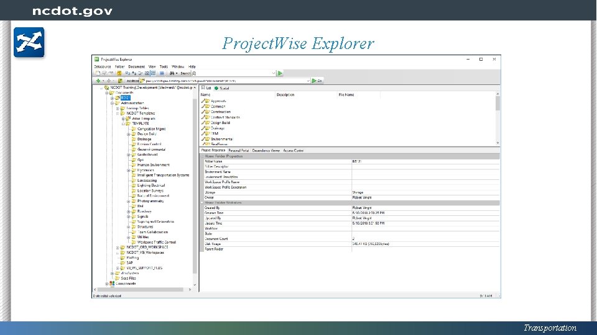Viewport: 597px width, 335px height.
Task: Click the Construction folder icon in list
Action: 207,112
